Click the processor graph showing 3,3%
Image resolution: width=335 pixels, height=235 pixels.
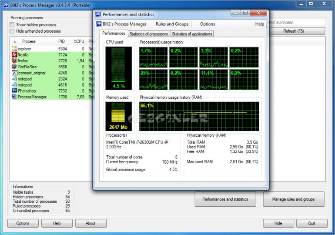(214, 57)
